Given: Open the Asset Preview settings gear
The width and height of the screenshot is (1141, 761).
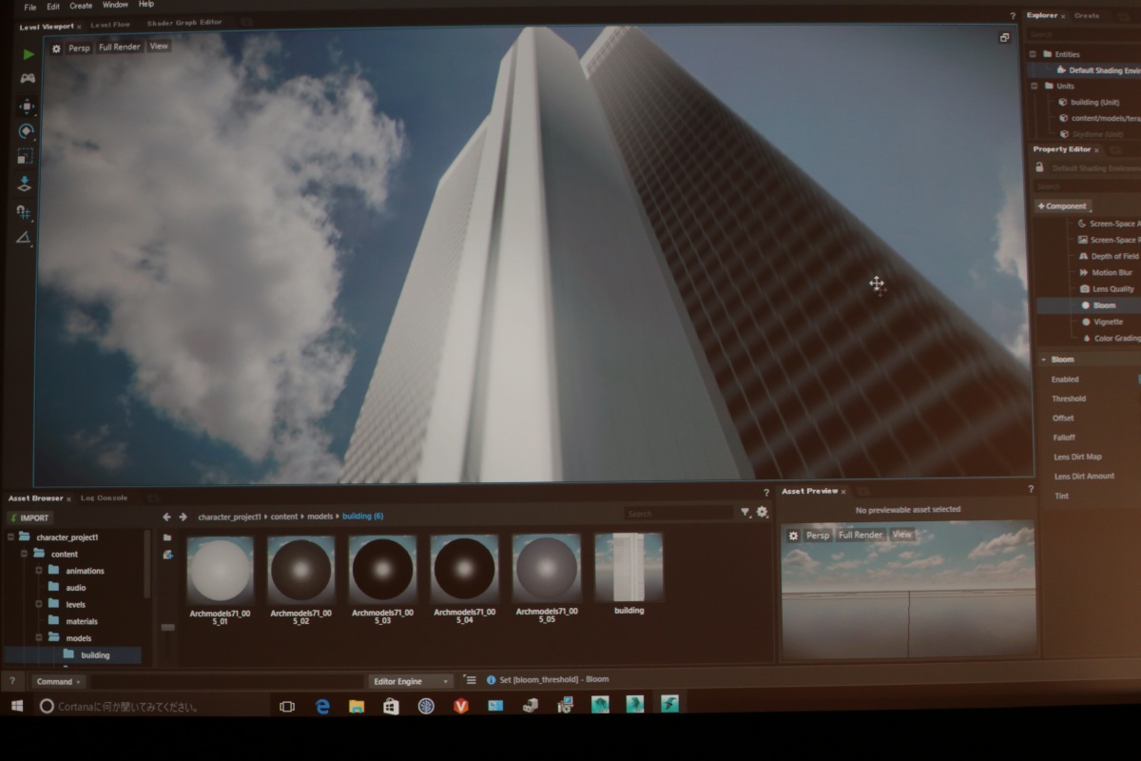Looking at the screenshot, I should [793, 536].
